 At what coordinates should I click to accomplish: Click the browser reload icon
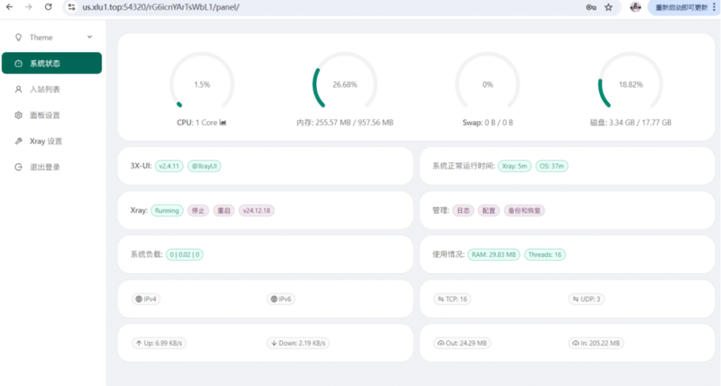coord(48,7)
